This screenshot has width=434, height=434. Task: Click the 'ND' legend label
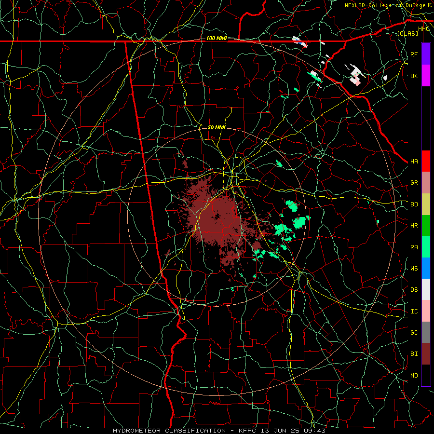(414, 376)
